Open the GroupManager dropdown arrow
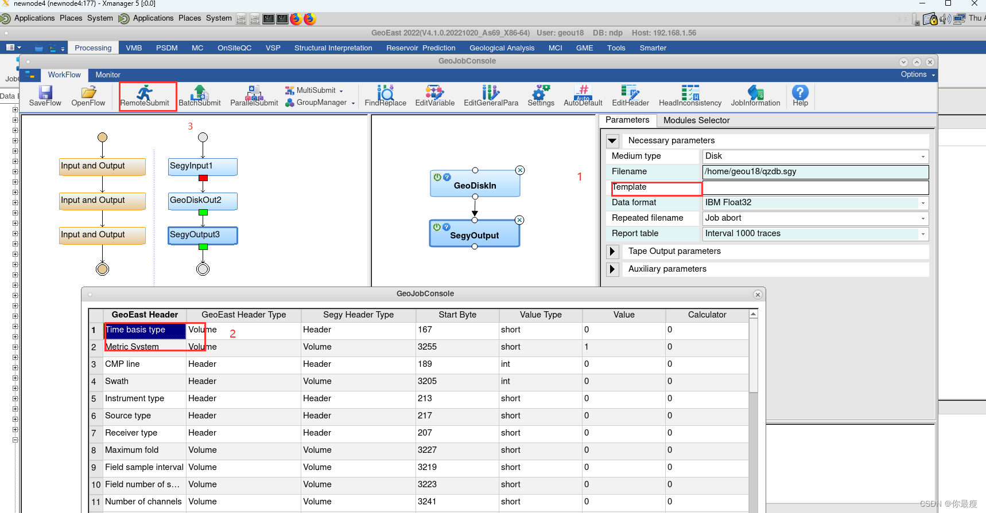 pos(353,103)
